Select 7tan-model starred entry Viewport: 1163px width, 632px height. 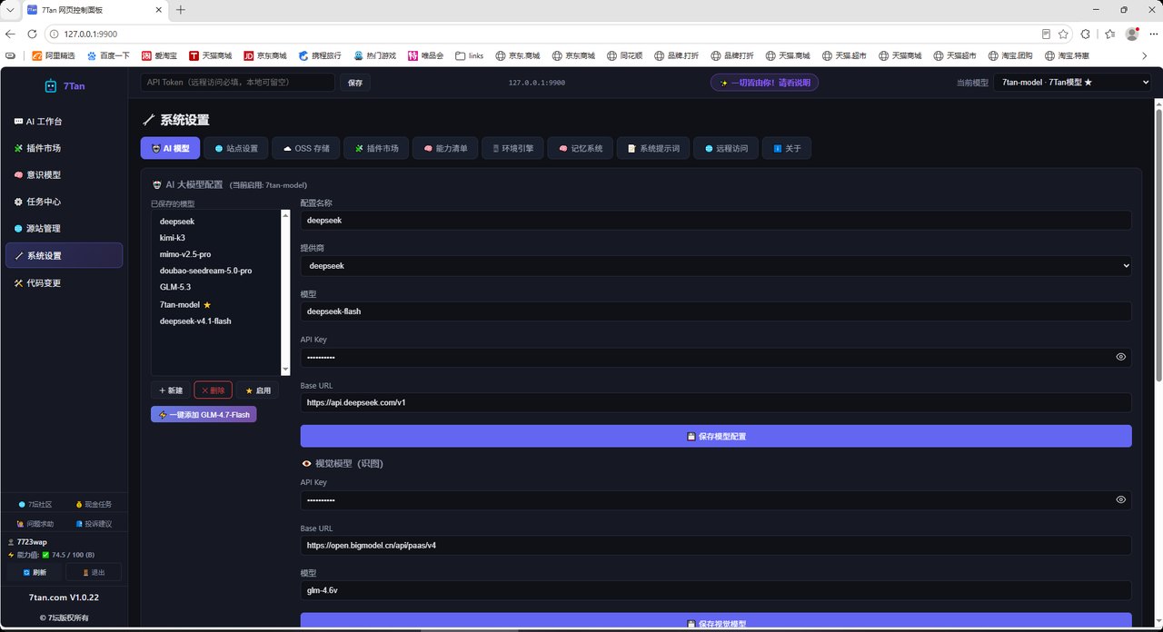point(216,304)
